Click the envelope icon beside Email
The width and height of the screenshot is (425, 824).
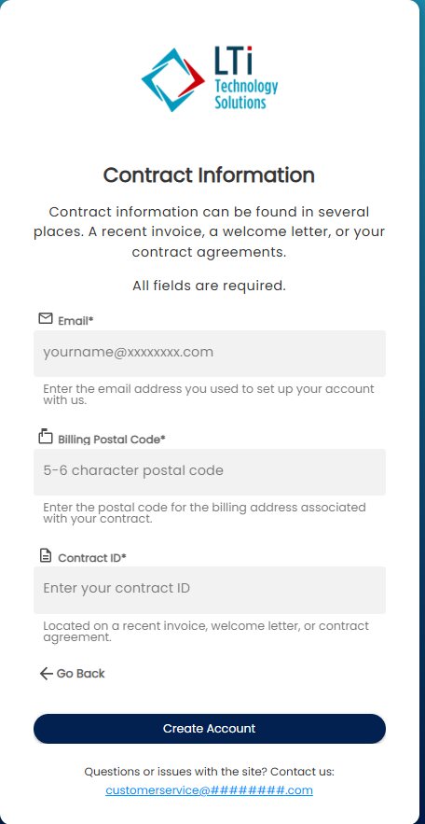click(x=46, y=318)
